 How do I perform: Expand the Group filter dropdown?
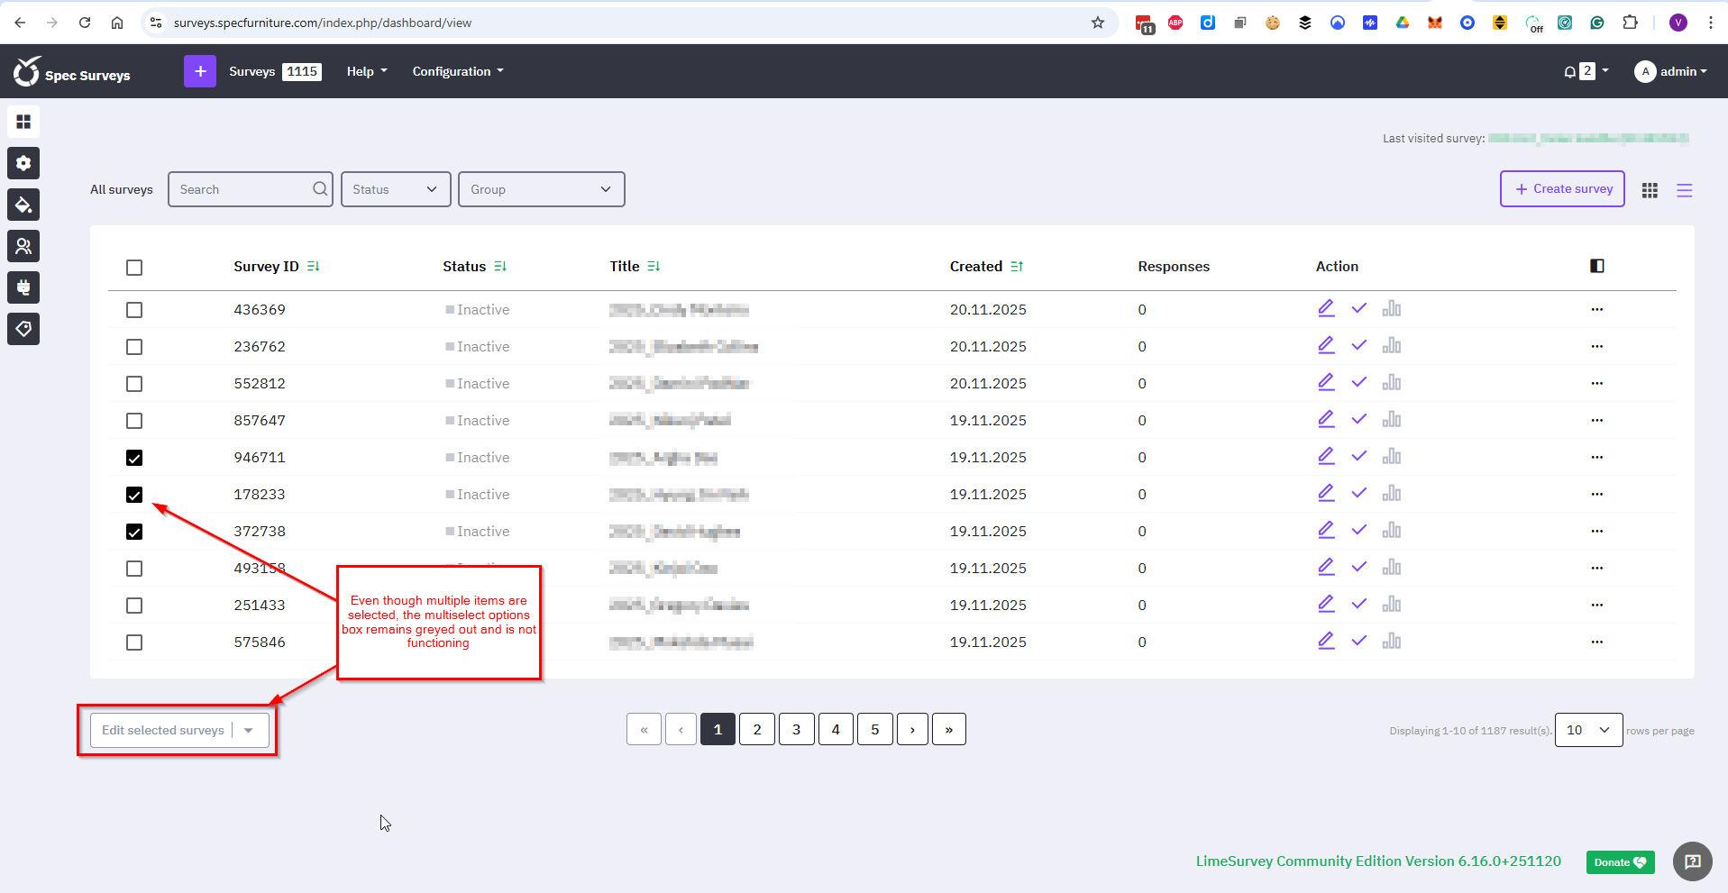click(541, 189)
